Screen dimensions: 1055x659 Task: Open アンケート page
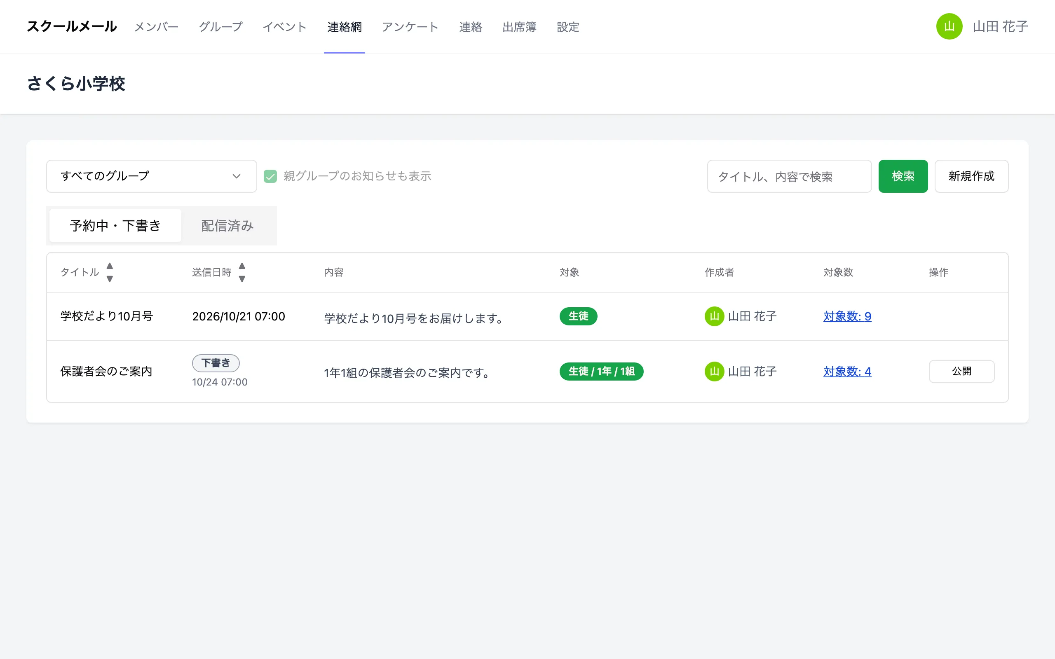[x=410, y=27]
